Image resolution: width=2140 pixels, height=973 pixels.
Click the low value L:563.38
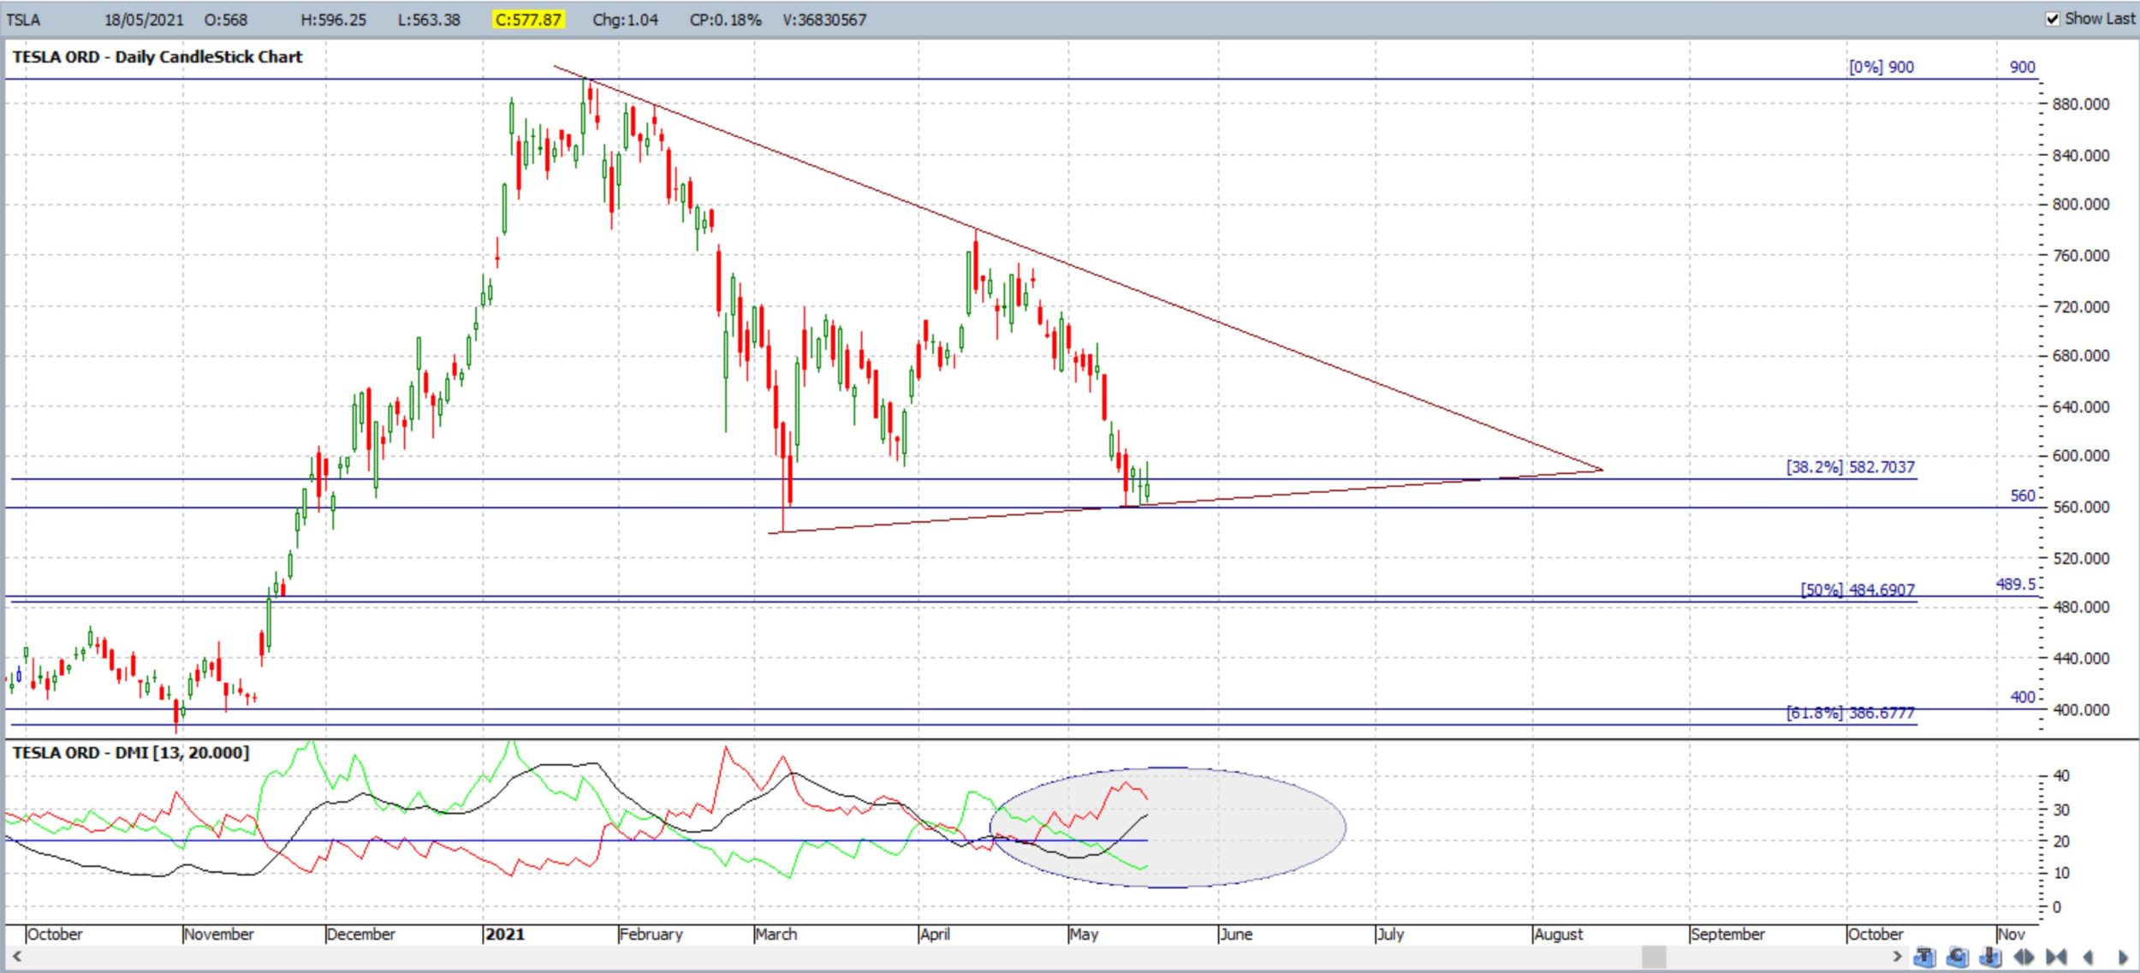tap(429, 20)
